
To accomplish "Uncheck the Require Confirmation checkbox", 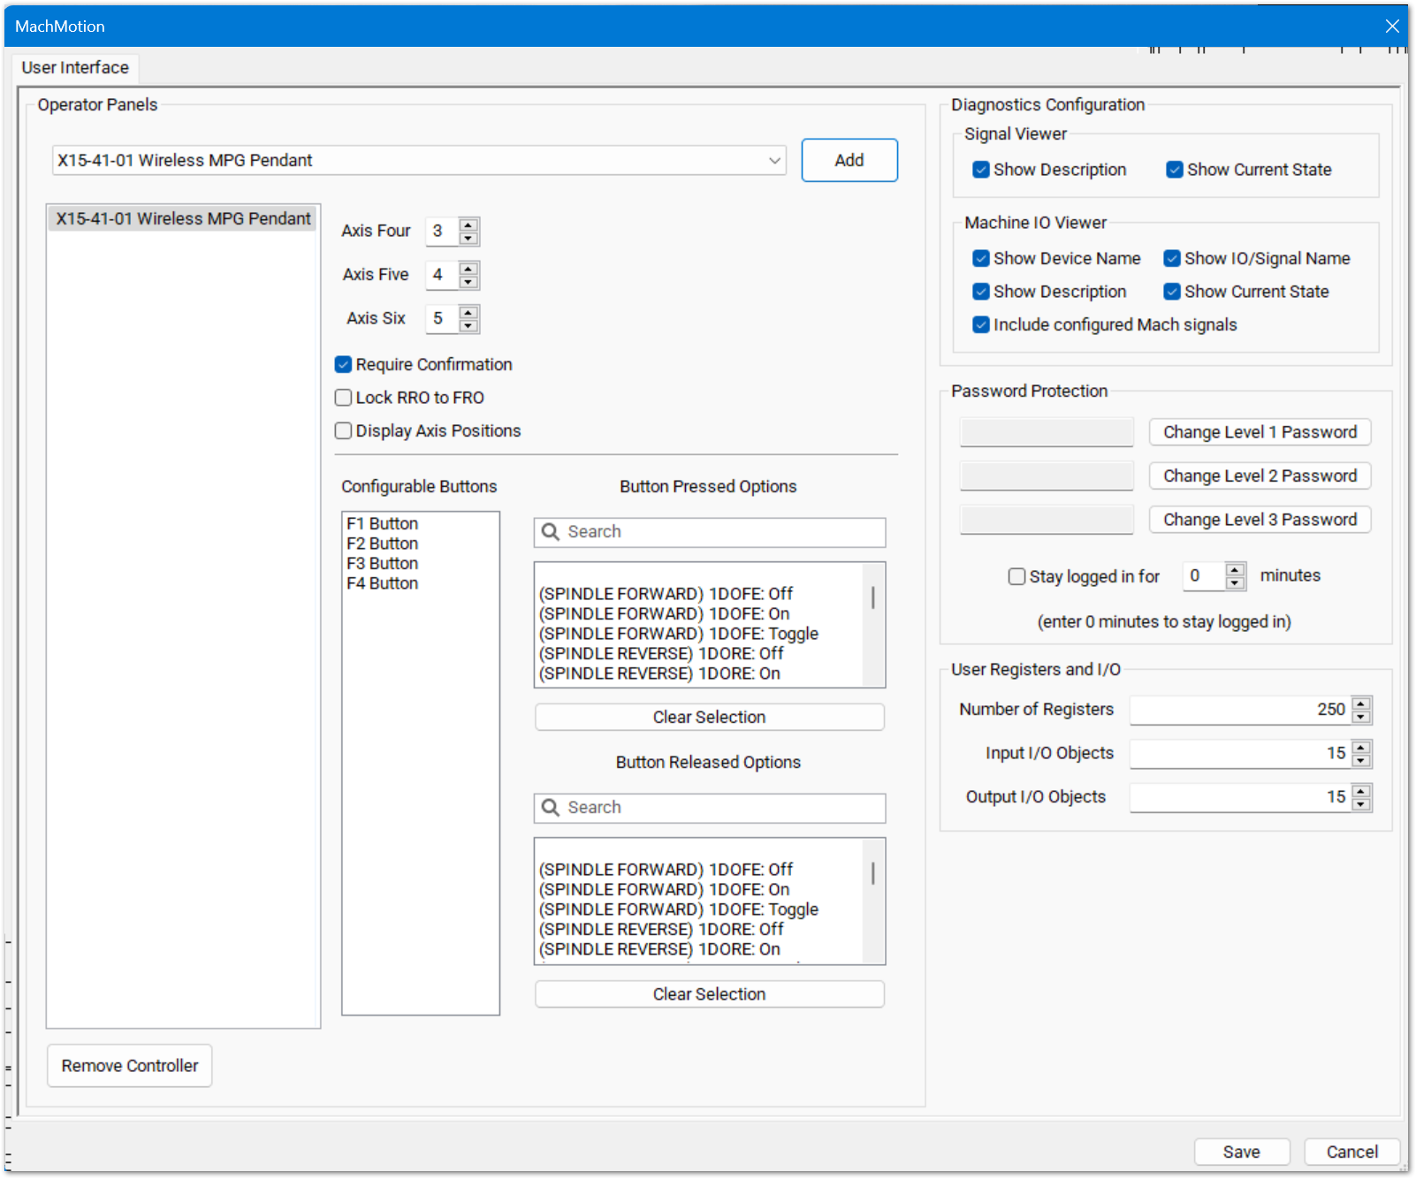I will pos(344,365).
